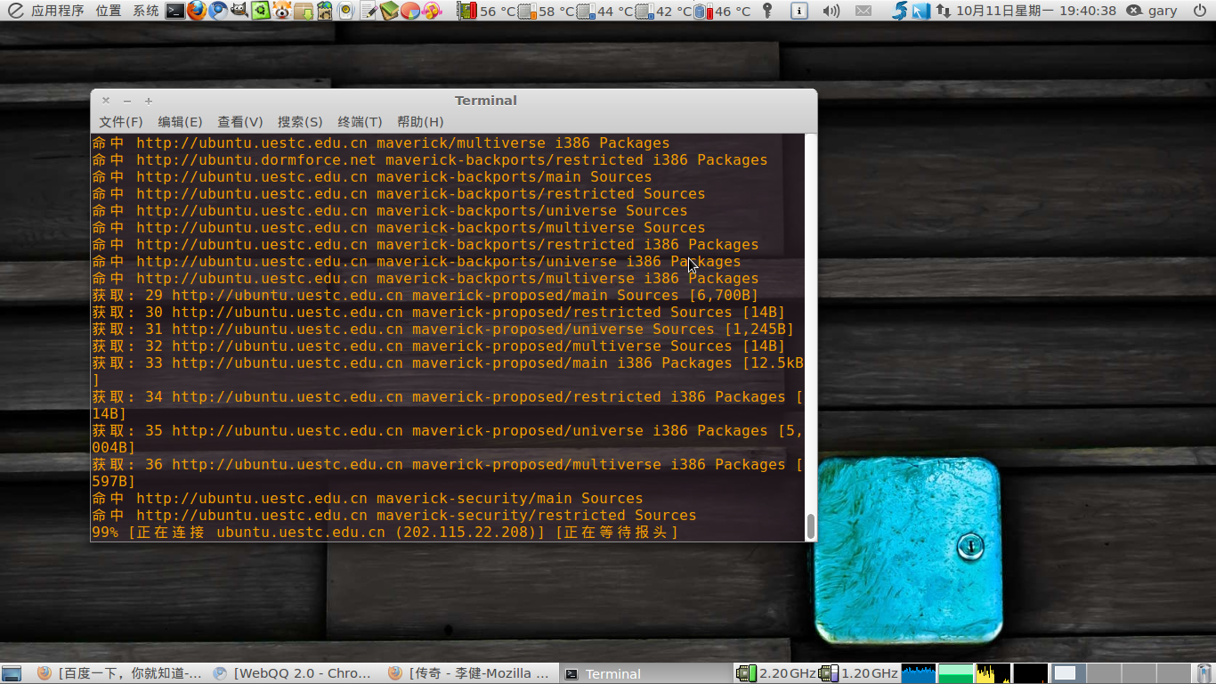The width and height of the screenshot is (1216, 684).
Task: Switch to the WebQQ 2.0 Chrome taskbar window
Action: tap(295, 673)
